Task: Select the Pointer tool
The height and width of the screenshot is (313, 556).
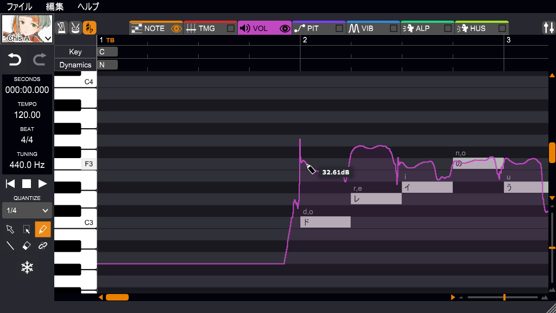Action: pos(10,229)
